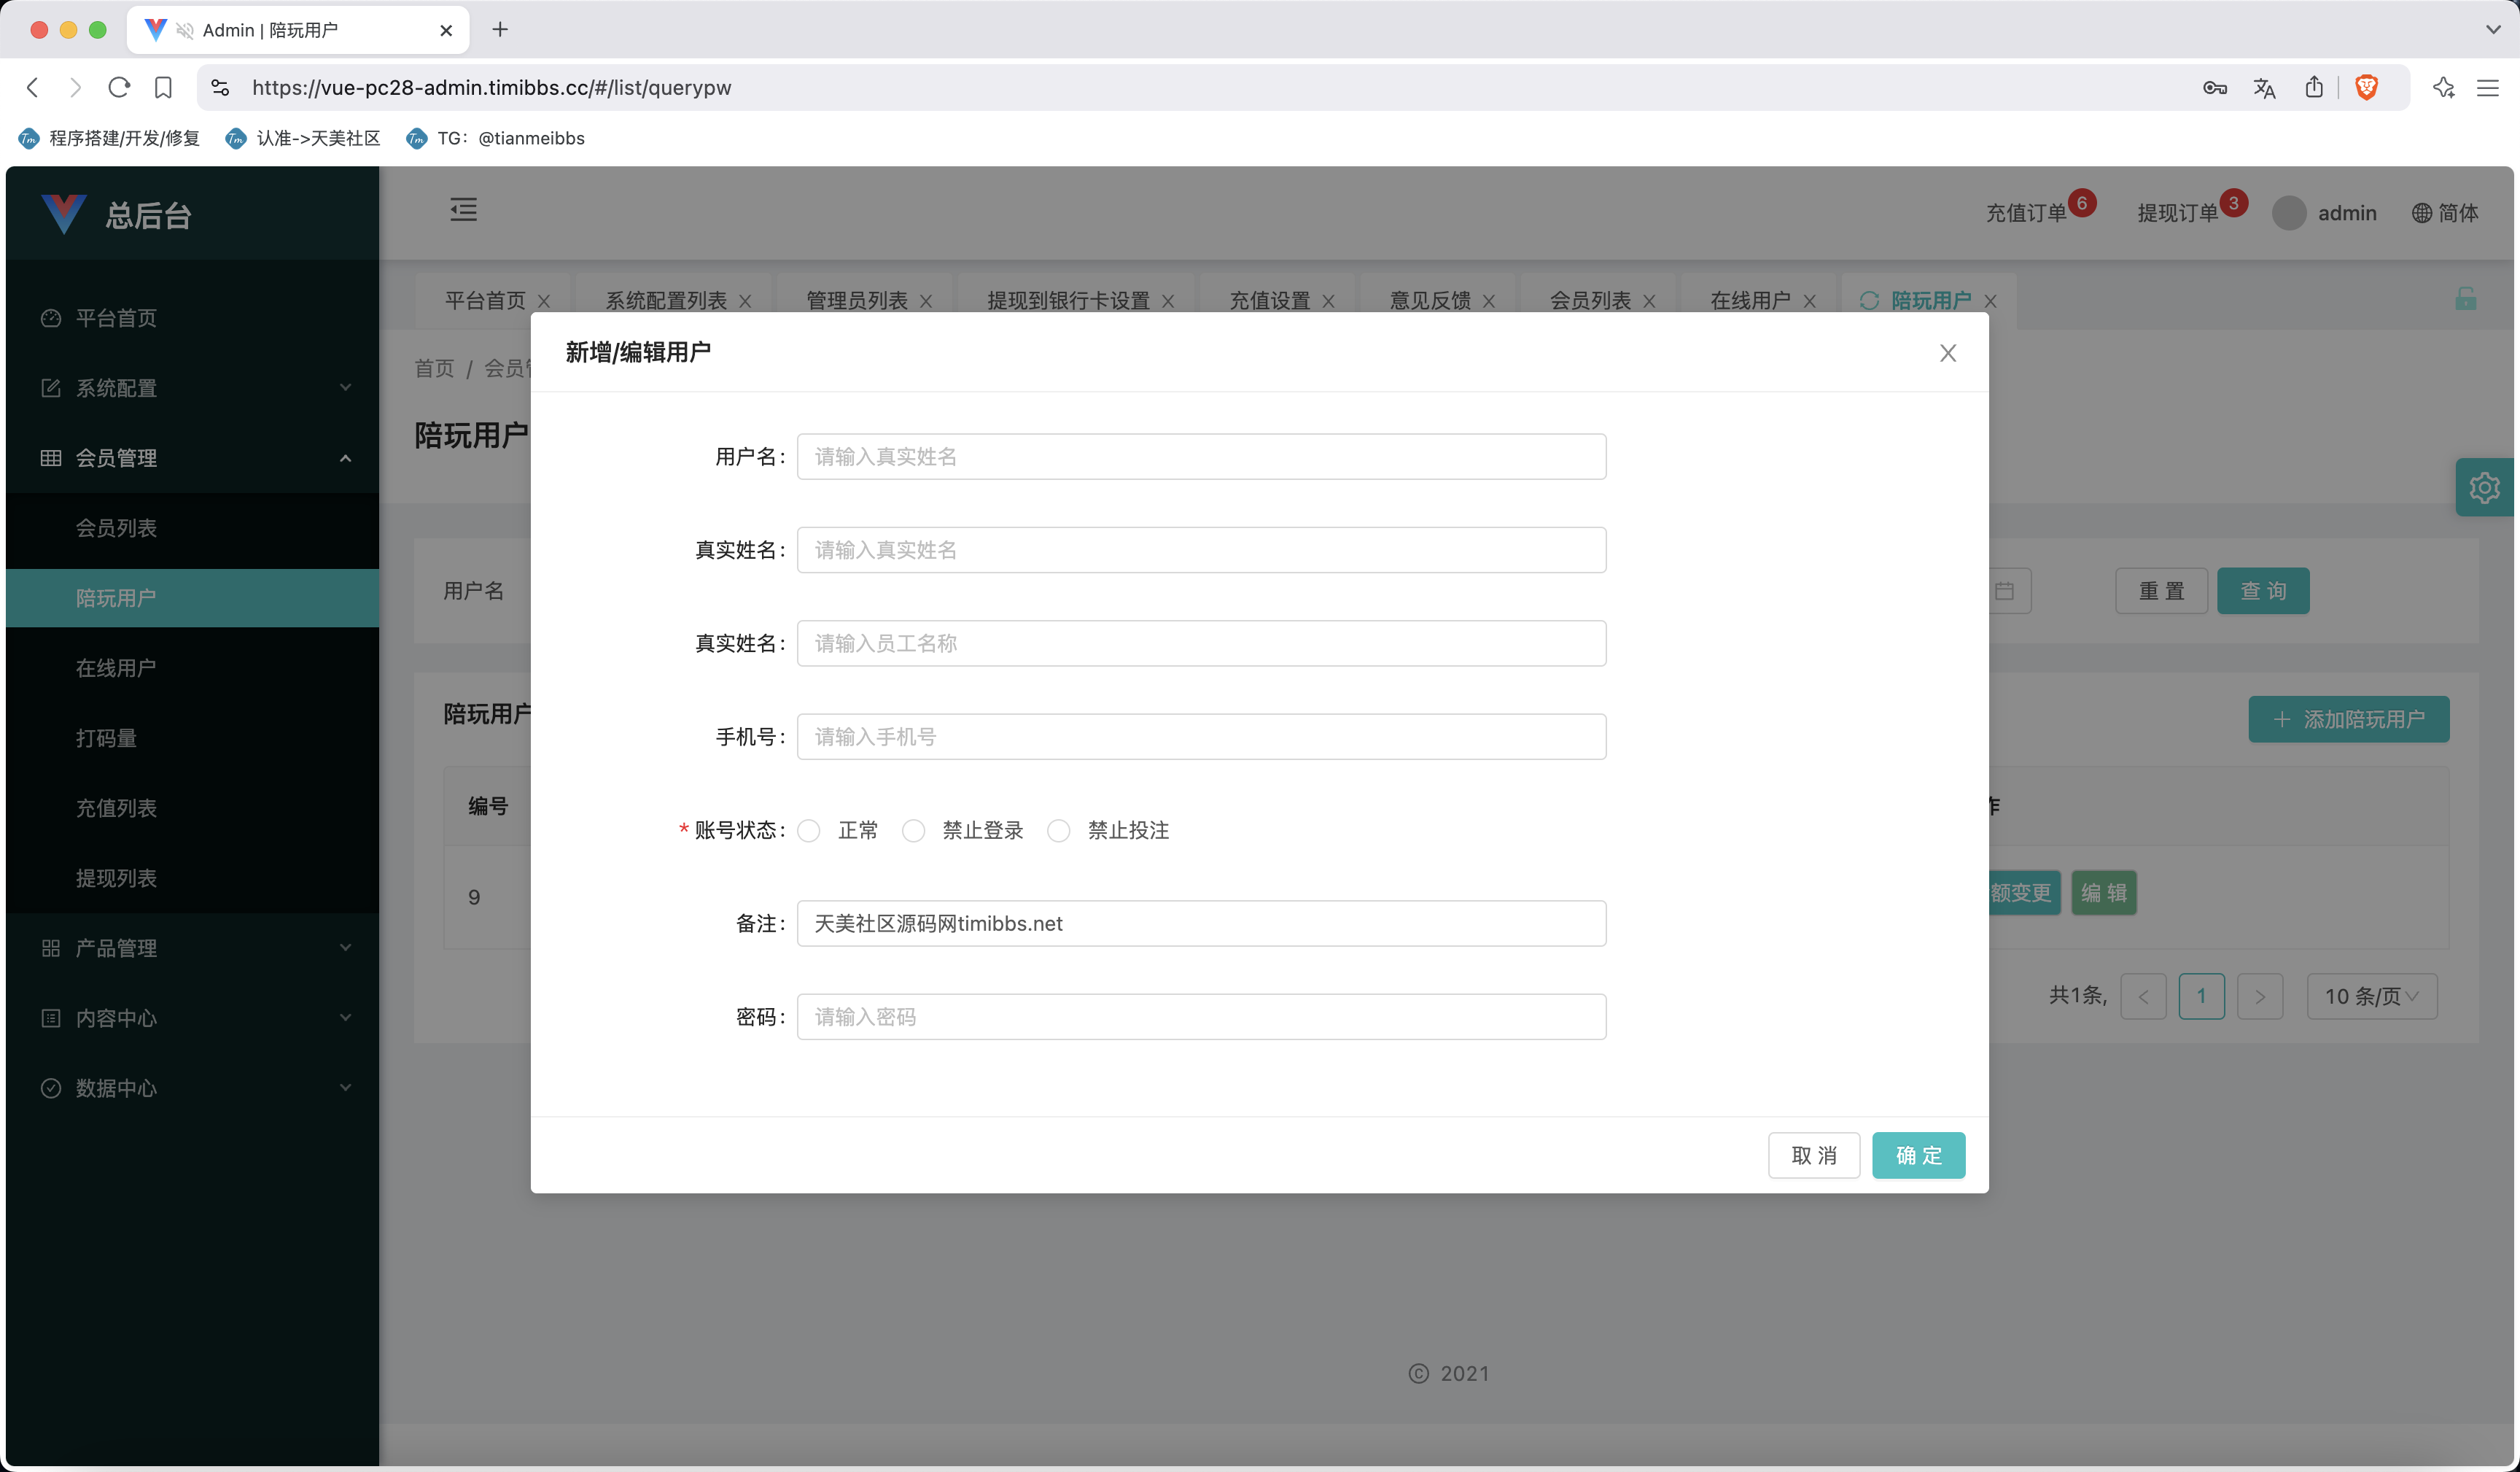Open the browser hamburger menu

click(2487, 88)
